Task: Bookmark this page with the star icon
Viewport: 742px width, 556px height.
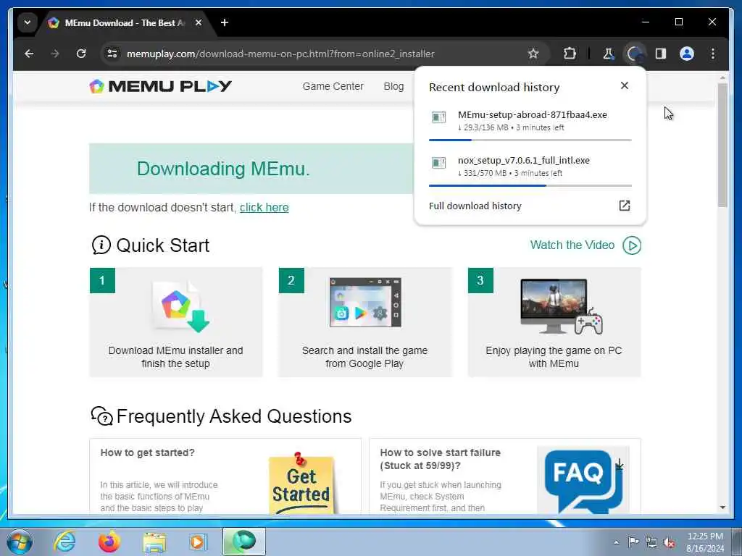Action: click(533, 54)
